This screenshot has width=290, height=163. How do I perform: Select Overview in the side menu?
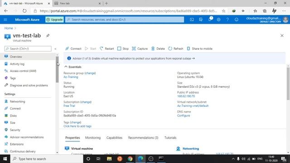tap(28, 57)
